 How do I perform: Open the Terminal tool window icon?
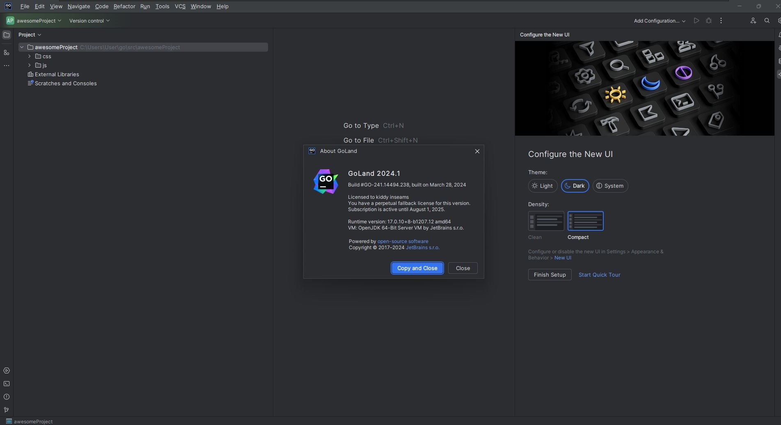tap(7, 384)
